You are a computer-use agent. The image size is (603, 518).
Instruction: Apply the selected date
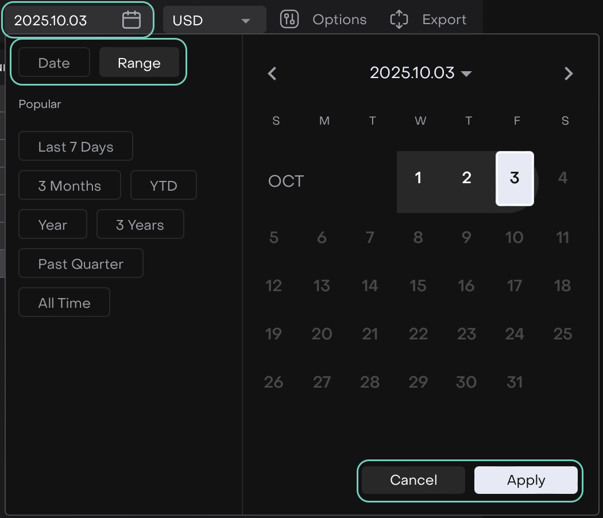pos(525,480)
